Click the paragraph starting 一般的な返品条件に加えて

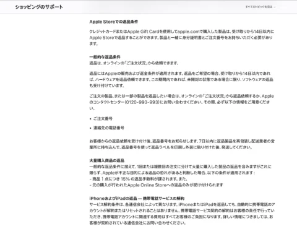[x=181, y=170]
